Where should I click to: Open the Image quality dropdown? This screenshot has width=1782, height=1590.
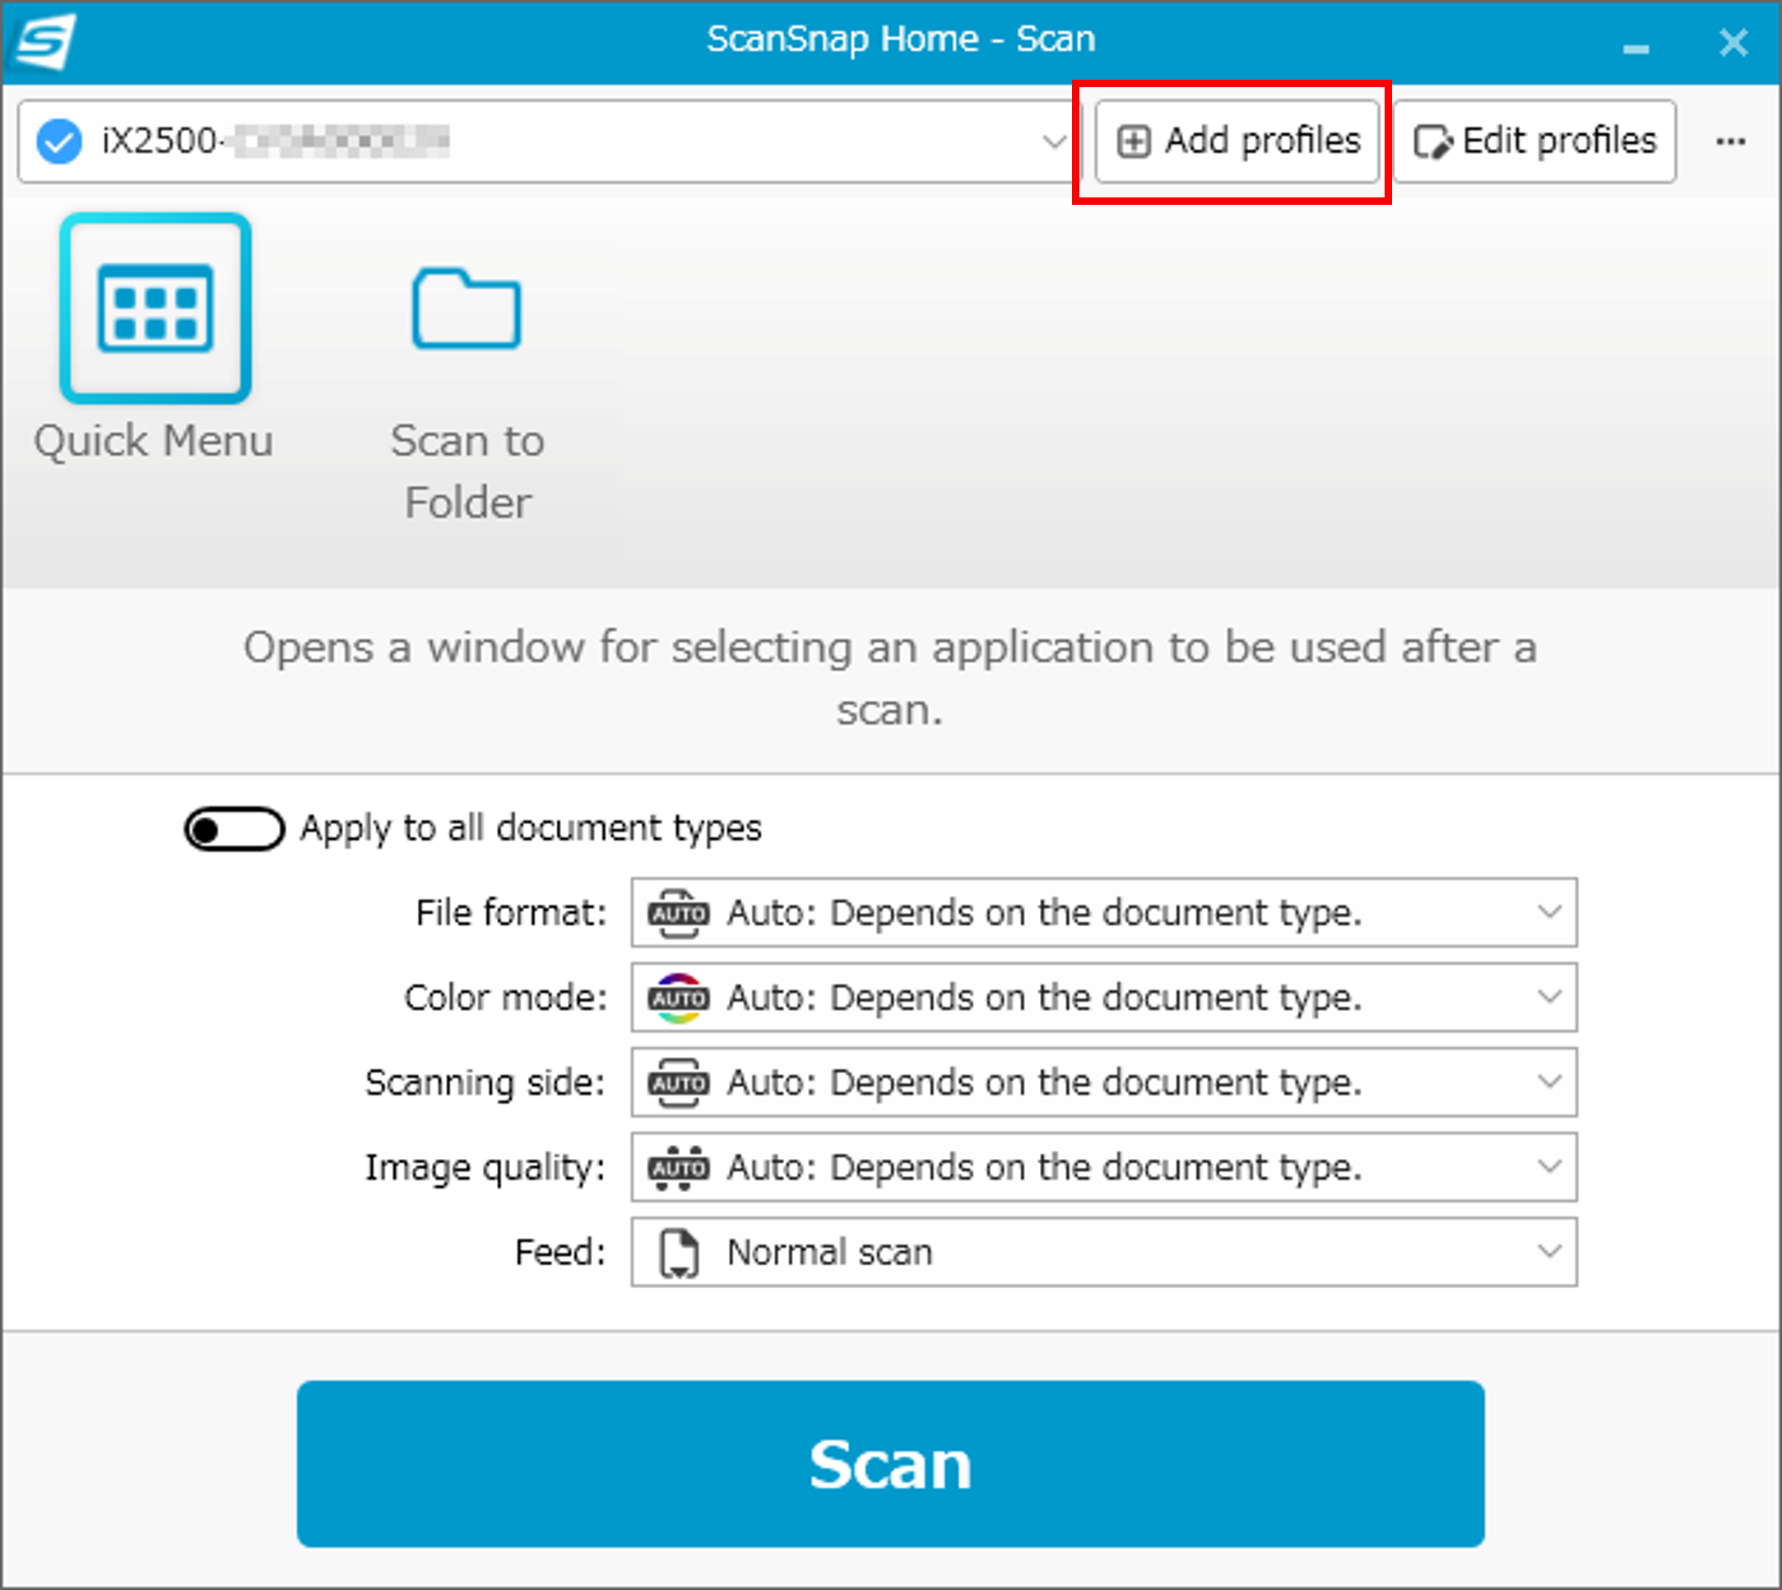point(1104,1166)
